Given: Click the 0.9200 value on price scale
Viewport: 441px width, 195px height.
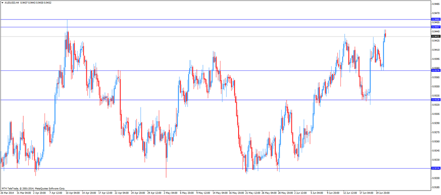Looking at the screenshot, I should coord(436,178).
